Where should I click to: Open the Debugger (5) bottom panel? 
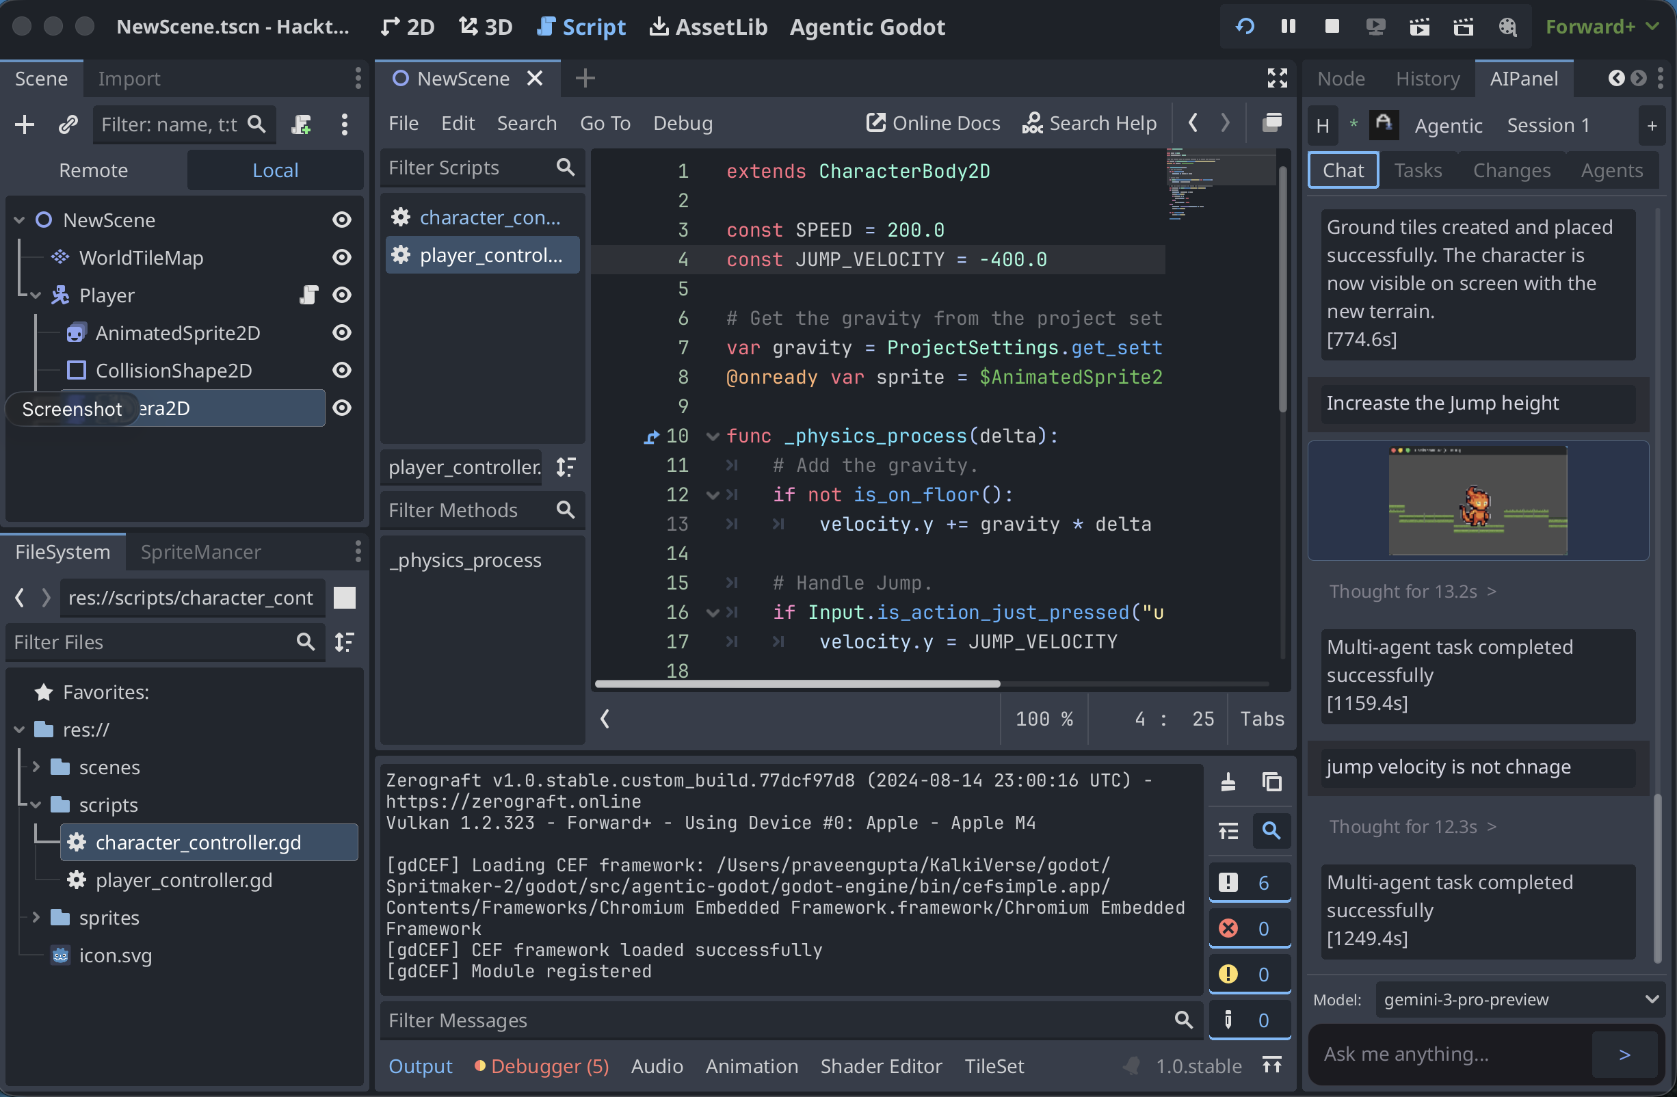[542, 1066]
